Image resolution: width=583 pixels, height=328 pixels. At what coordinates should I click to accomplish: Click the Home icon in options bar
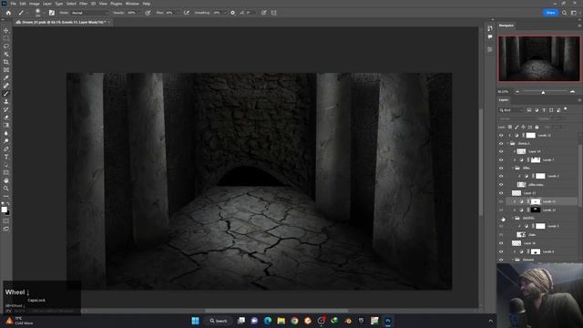click(8, 13)
